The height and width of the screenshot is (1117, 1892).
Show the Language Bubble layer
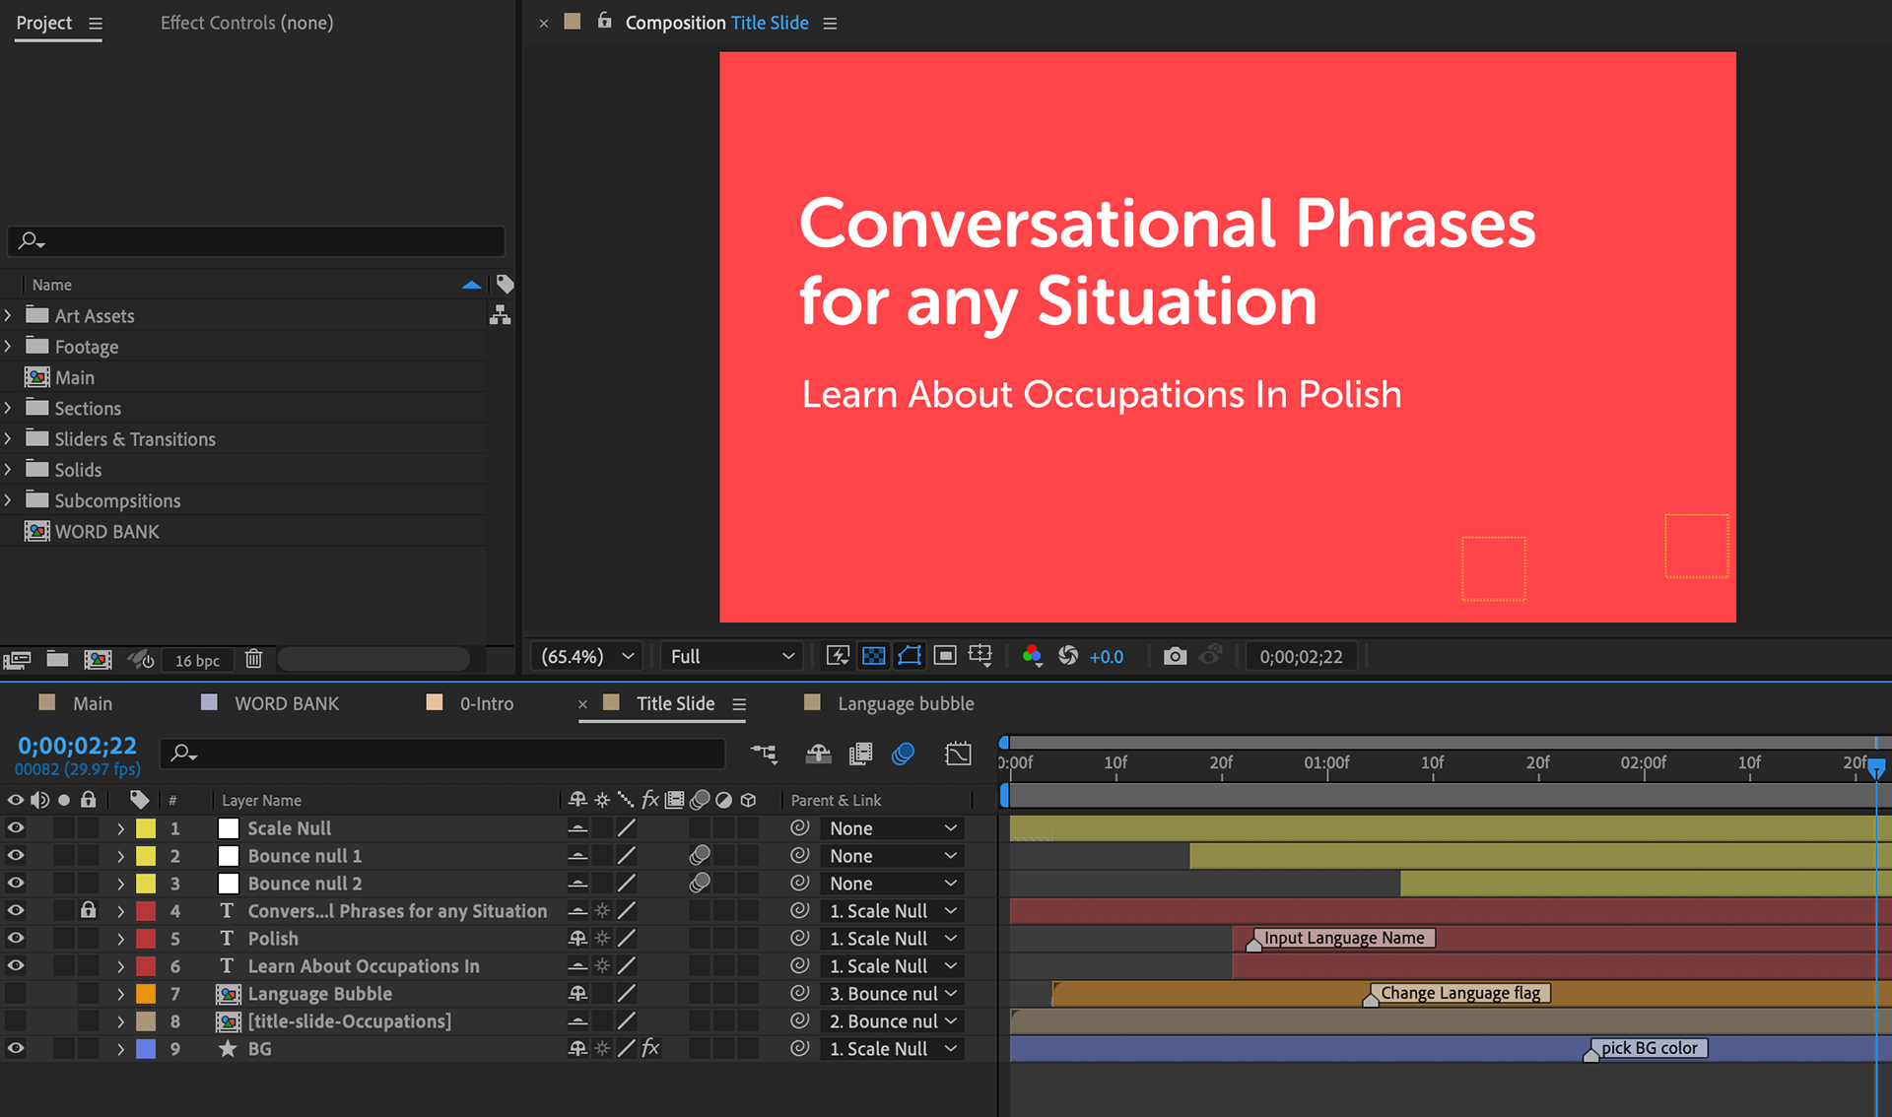coord(16,994)
